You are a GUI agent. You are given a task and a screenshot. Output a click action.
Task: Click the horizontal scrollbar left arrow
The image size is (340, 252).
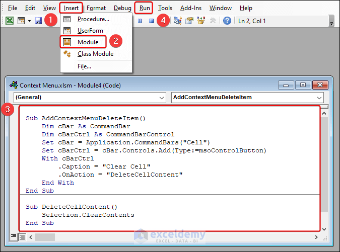(31, 237)
